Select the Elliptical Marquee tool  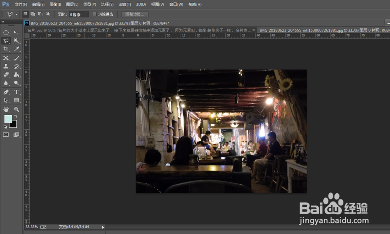pyautogui.click(x=6, y=33)
